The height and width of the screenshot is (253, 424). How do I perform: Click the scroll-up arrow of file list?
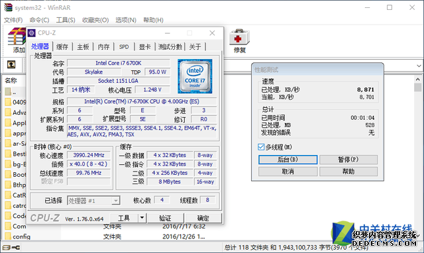[x=418, y=79]
